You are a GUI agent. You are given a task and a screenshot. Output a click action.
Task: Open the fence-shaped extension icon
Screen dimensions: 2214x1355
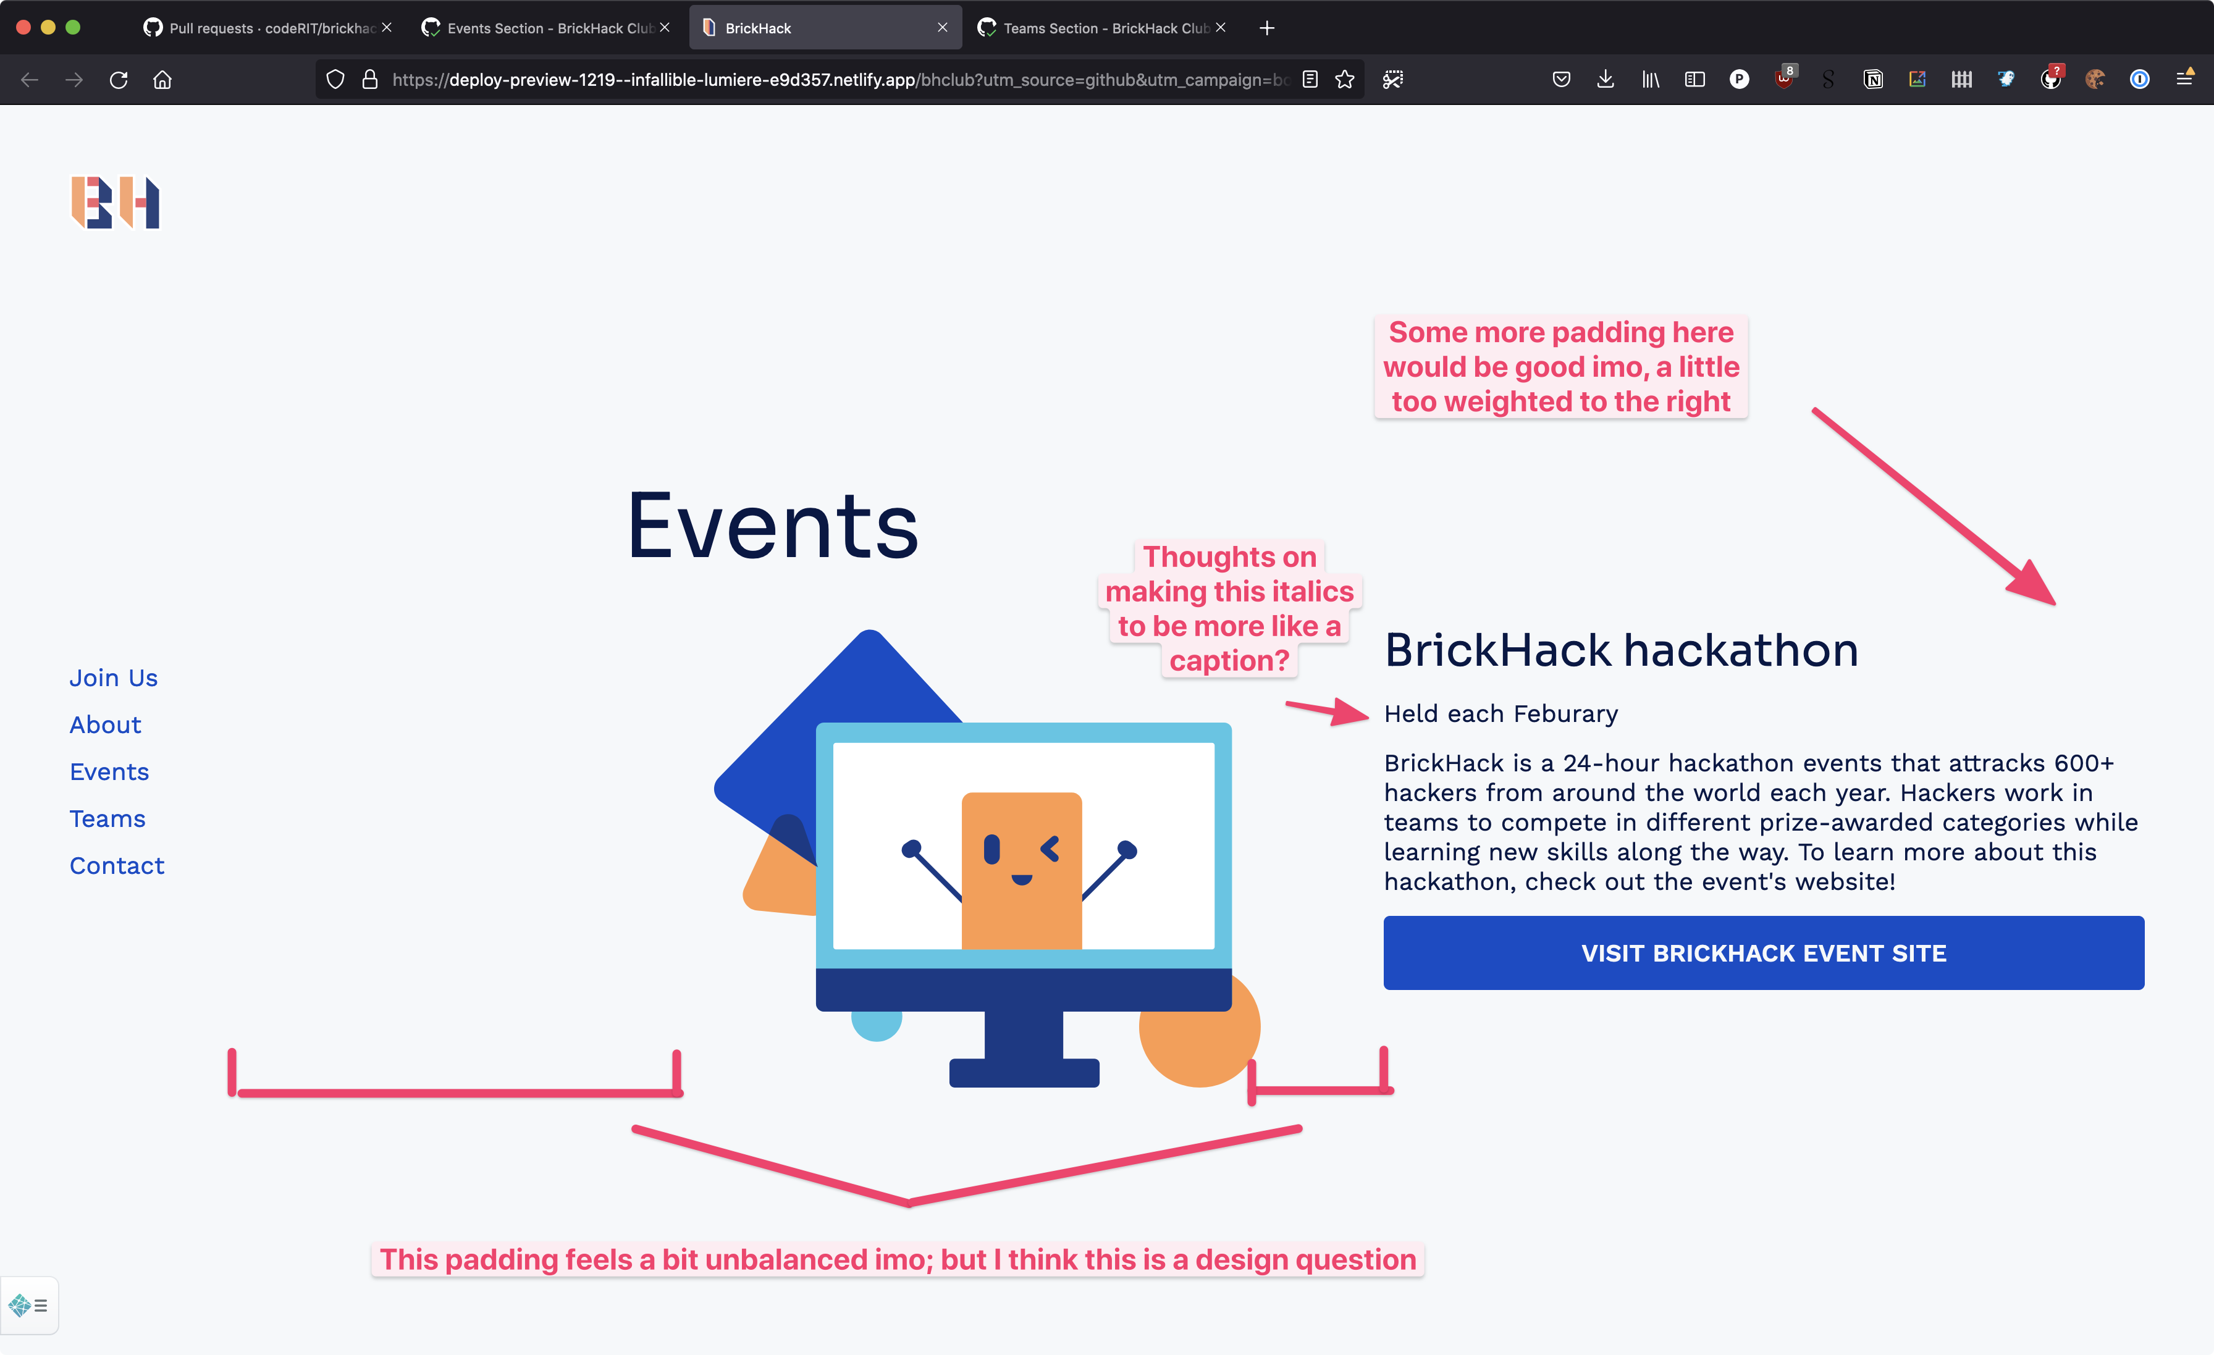click(1961, 80)
